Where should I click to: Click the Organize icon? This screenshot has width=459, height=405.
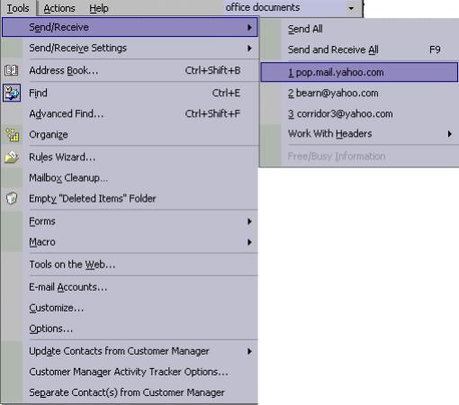coord(12,135)
